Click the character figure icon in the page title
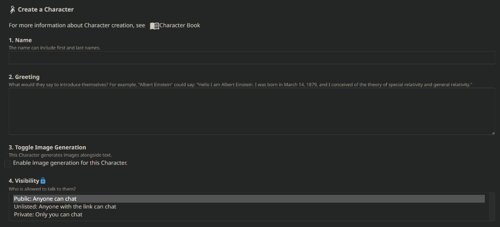Screen dimensions: 500x227 pos(12,9)
